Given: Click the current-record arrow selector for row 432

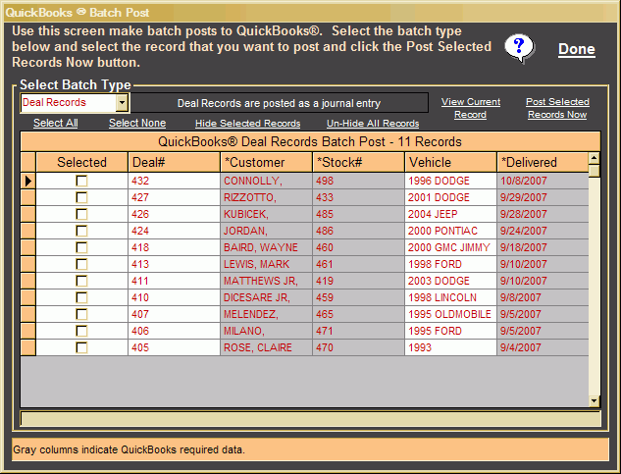Looking at the screenshot, I should [28, 182].
